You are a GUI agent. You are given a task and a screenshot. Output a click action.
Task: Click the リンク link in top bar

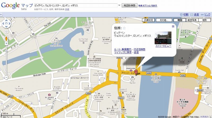click(207, 15)
